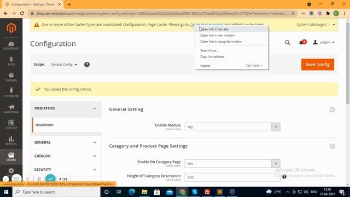350x197 pixels.
Task: Open the Marketing sidebar menu
Action: coord(11,109)
